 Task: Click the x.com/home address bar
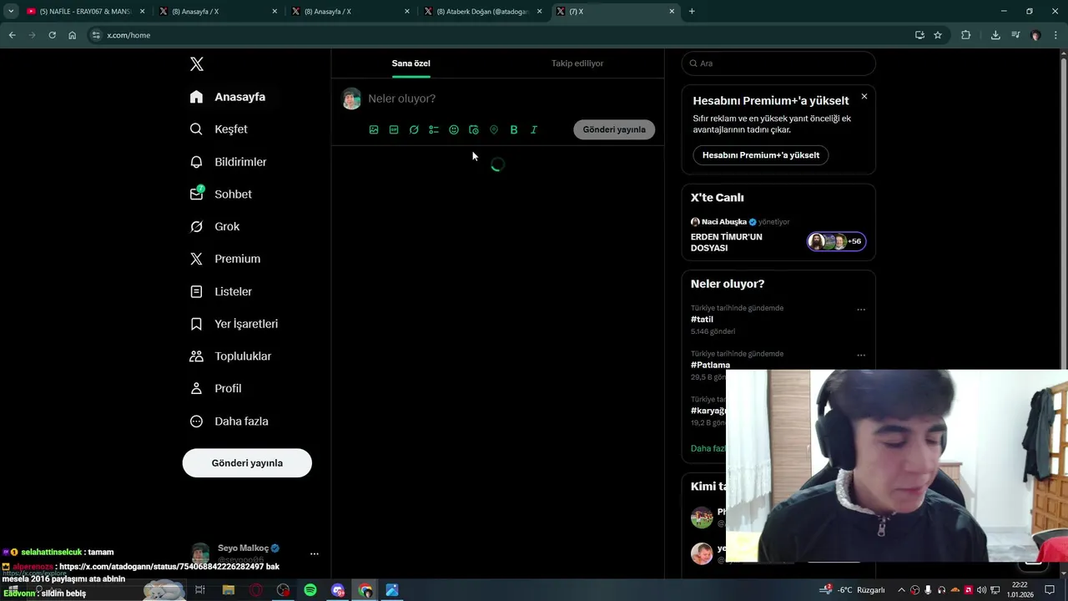501,35
